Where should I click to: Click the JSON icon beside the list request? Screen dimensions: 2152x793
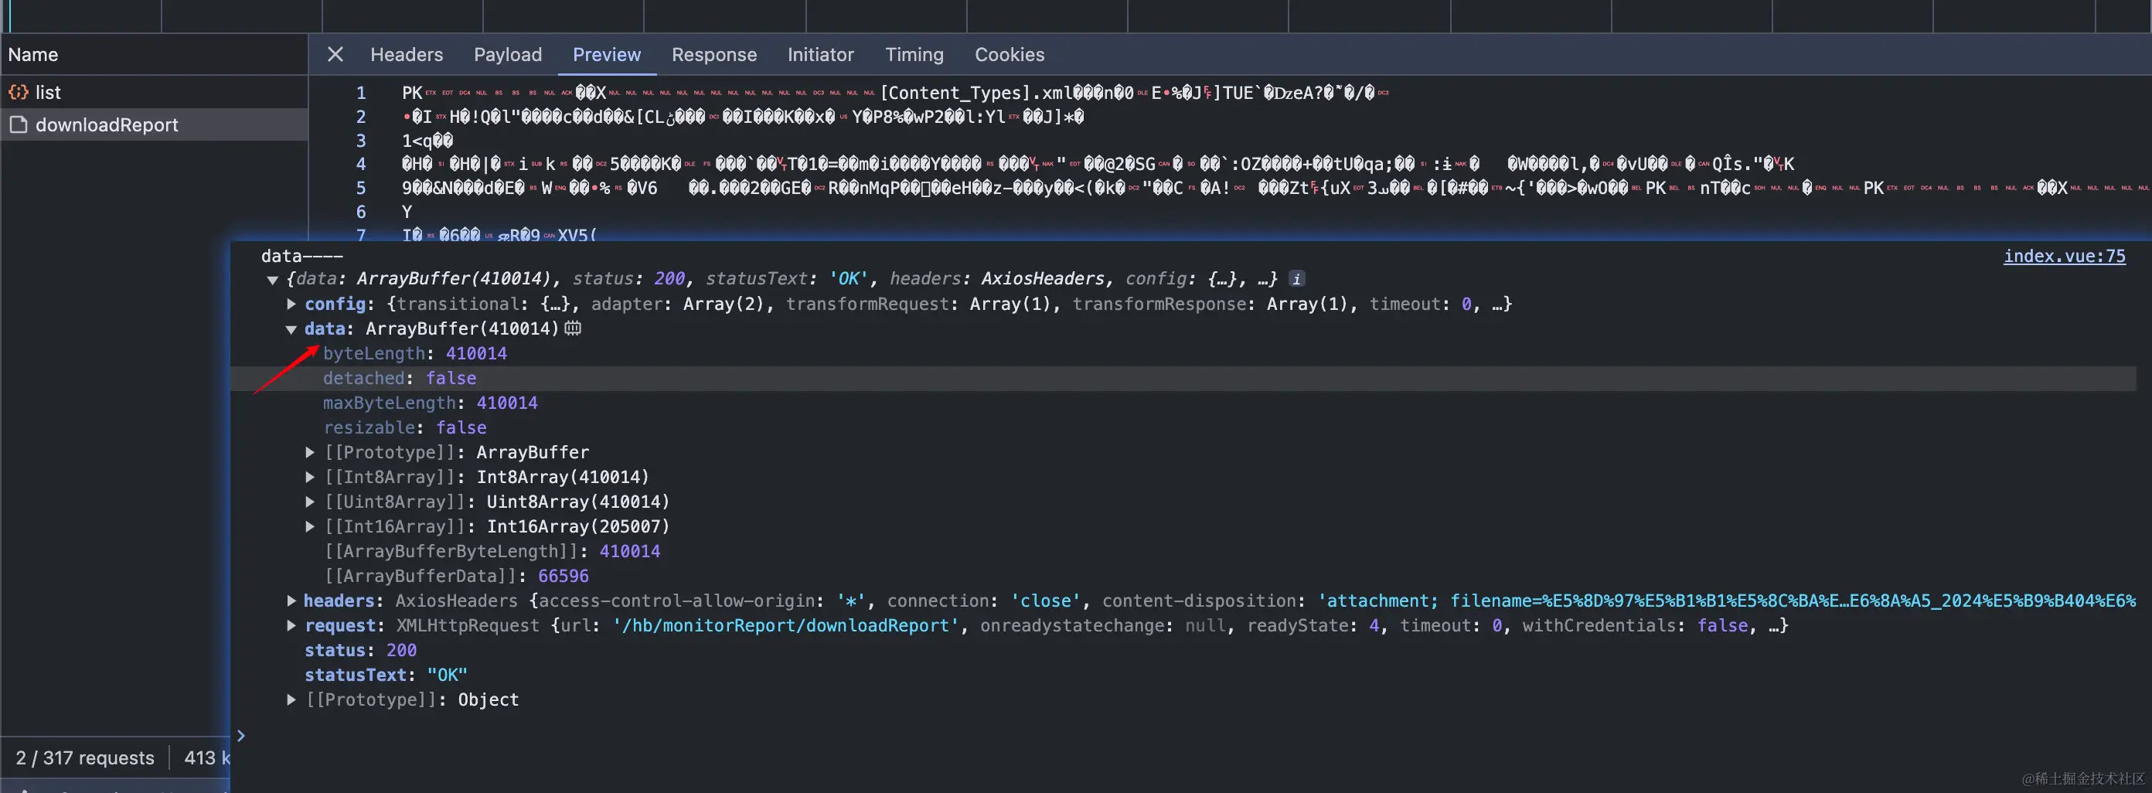coord(19,92)
